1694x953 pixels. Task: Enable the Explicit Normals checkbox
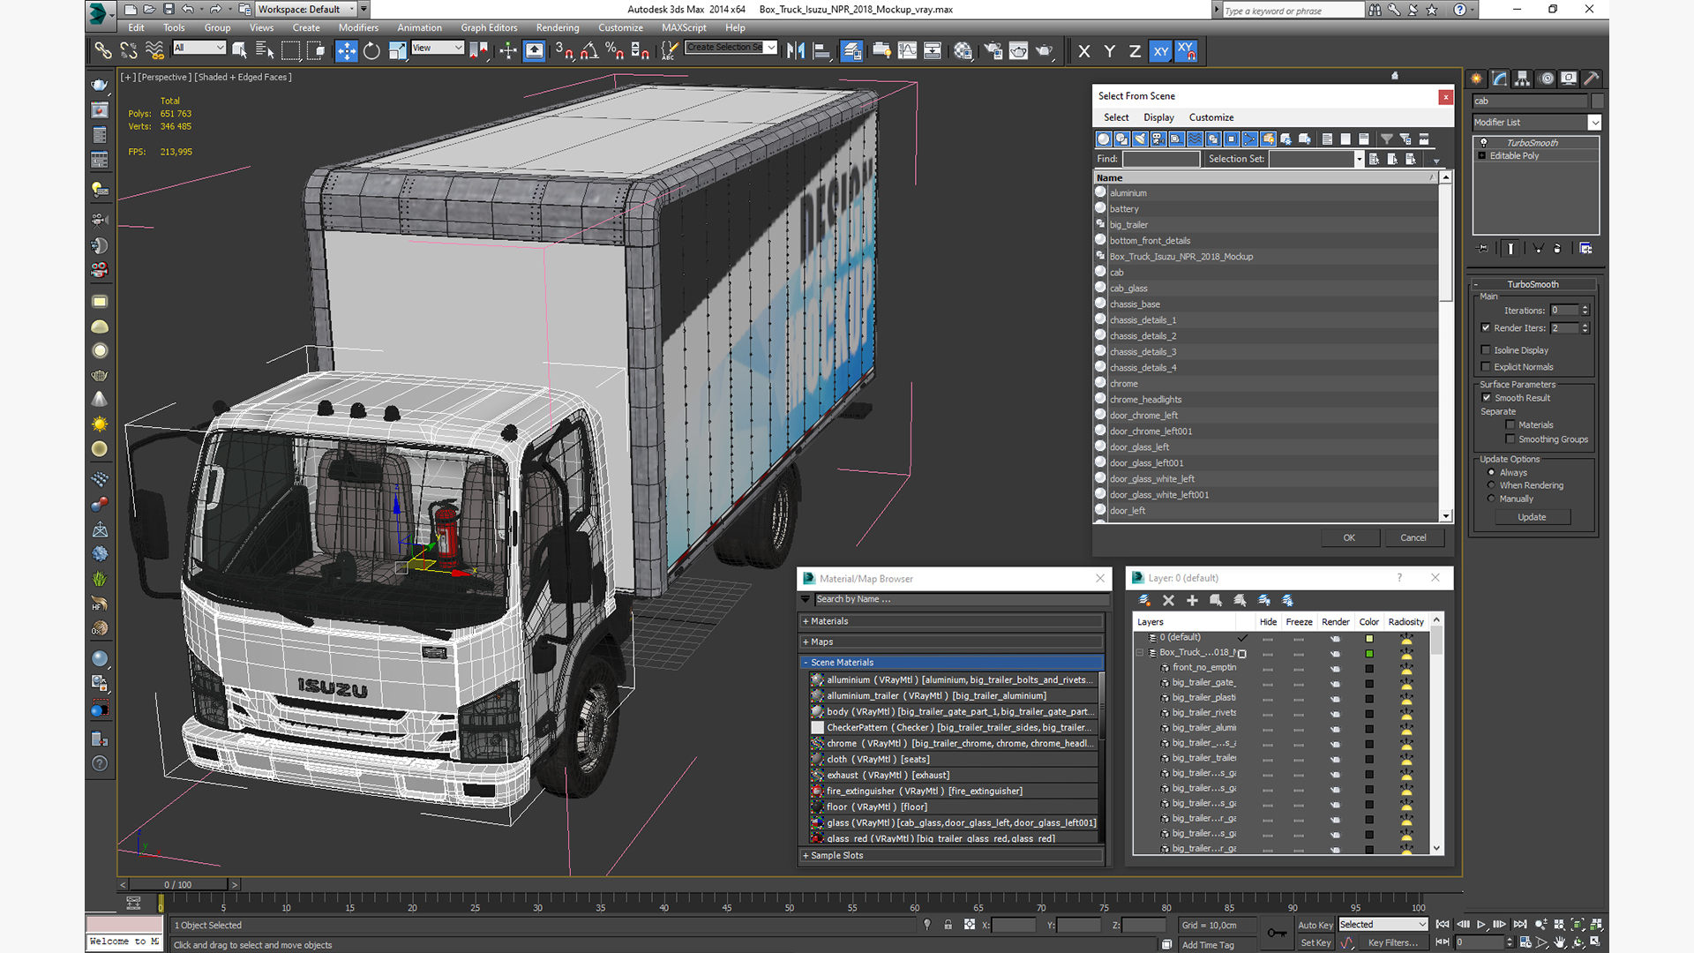tap(1486, 367)
